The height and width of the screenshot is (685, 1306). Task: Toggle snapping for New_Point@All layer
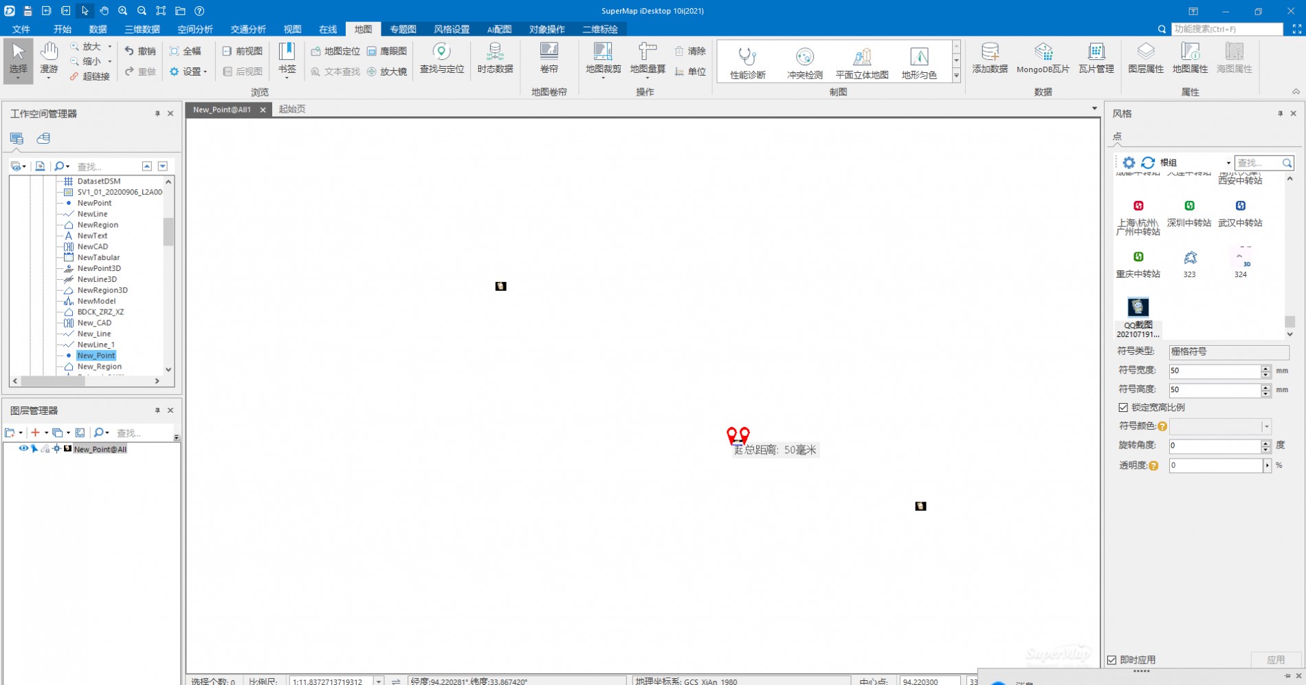pos(56,448)
